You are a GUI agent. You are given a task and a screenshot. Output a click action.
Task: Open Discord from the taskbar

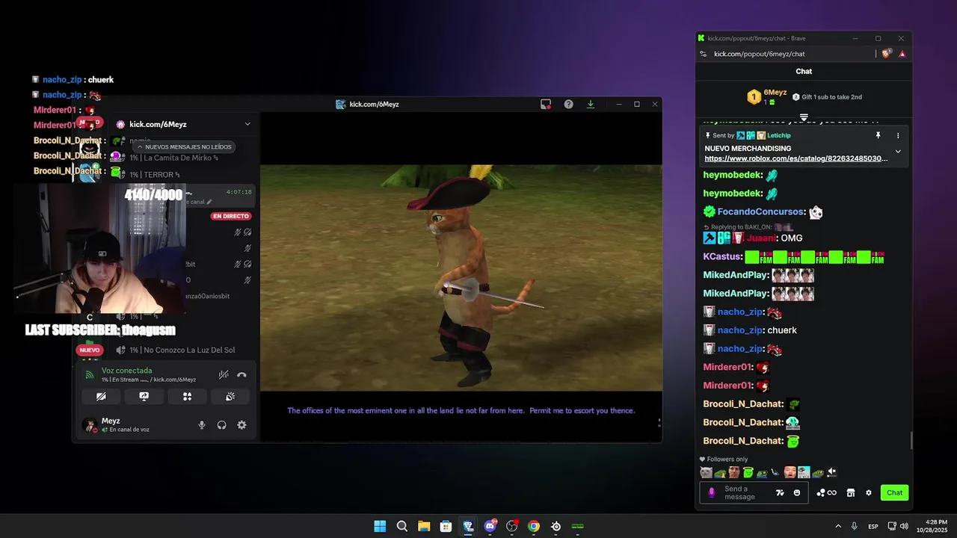[490, 526]
